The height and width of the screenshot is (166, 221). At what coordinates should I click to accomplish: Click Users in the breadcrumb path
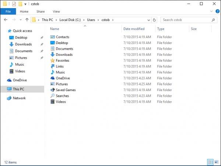pyautogui.click(x=91, y=20)
